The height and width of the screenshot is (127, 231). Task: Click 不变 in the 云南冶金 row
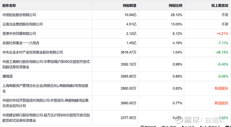[225, 24]
